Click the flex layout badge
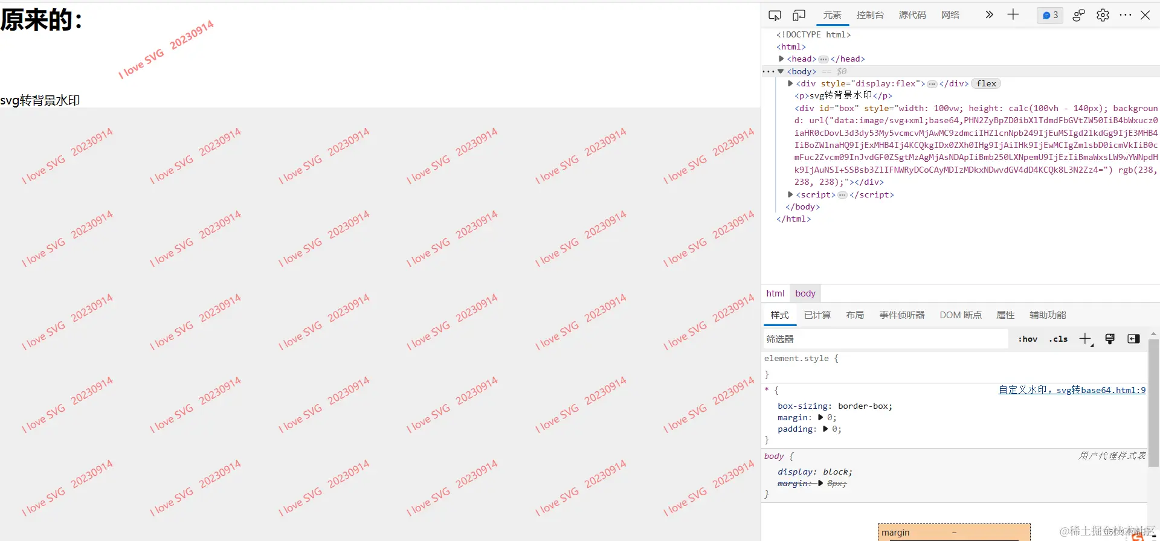 point(986,83)
